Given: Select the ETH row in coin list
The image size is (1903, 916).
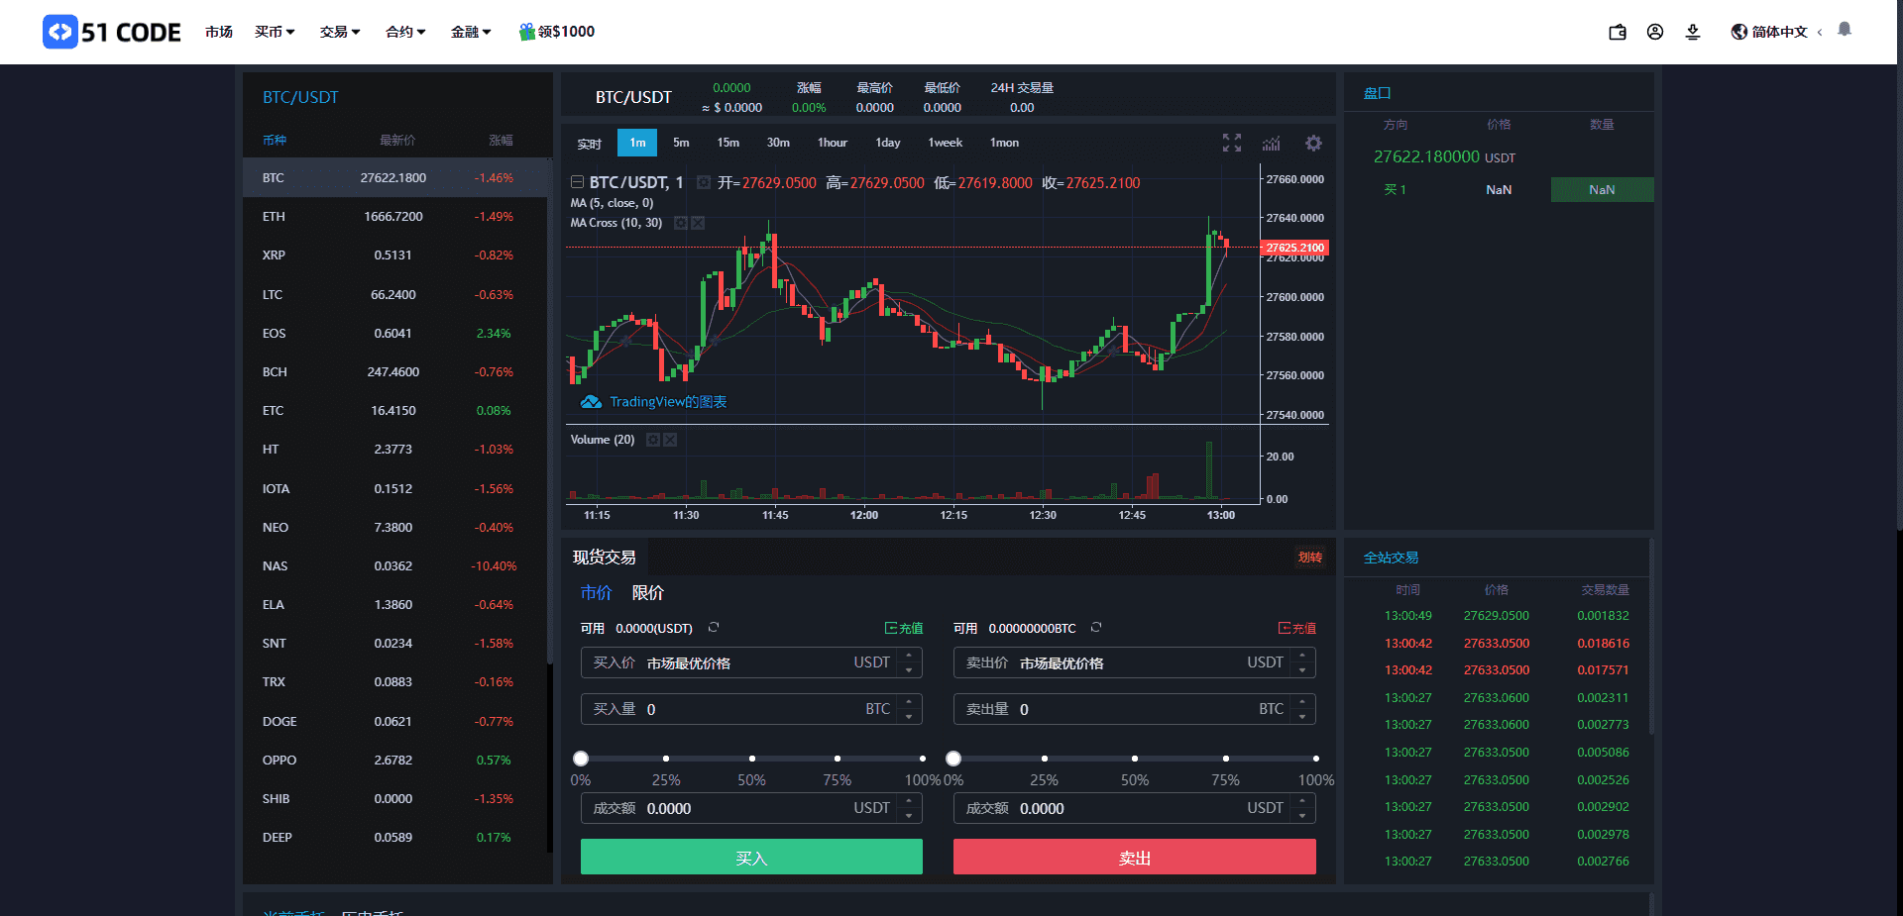Looking at the screenshot, I should (x=394, y=216).
